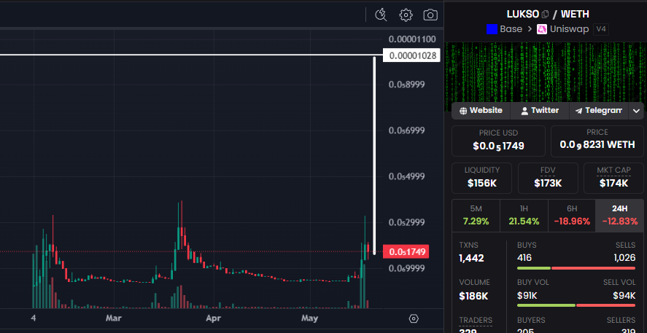Click the Uniswap DEX icon
647x333 pixels.
(542, 29)
